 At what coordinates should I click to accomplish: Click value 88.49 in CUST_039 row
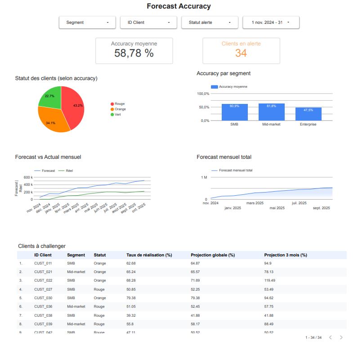pyautogui.click(x=269, y=324)
